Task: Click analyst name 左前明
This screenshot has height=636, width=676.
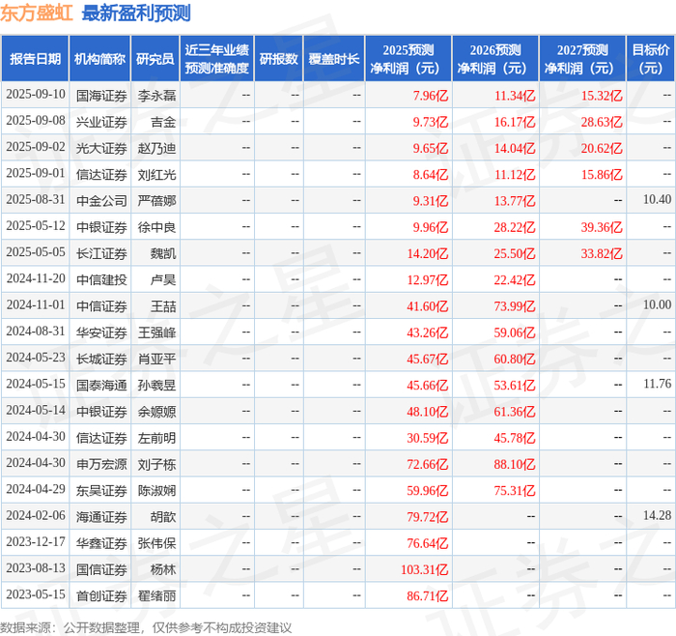Action: pos(156,438)
